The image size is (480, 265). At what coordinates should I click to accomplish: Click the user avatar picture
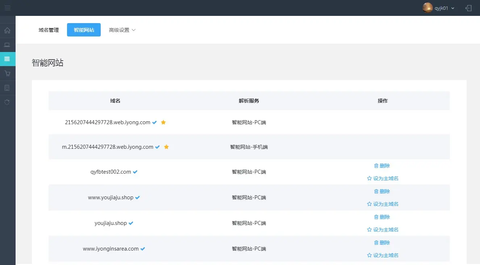click(427, 8)
